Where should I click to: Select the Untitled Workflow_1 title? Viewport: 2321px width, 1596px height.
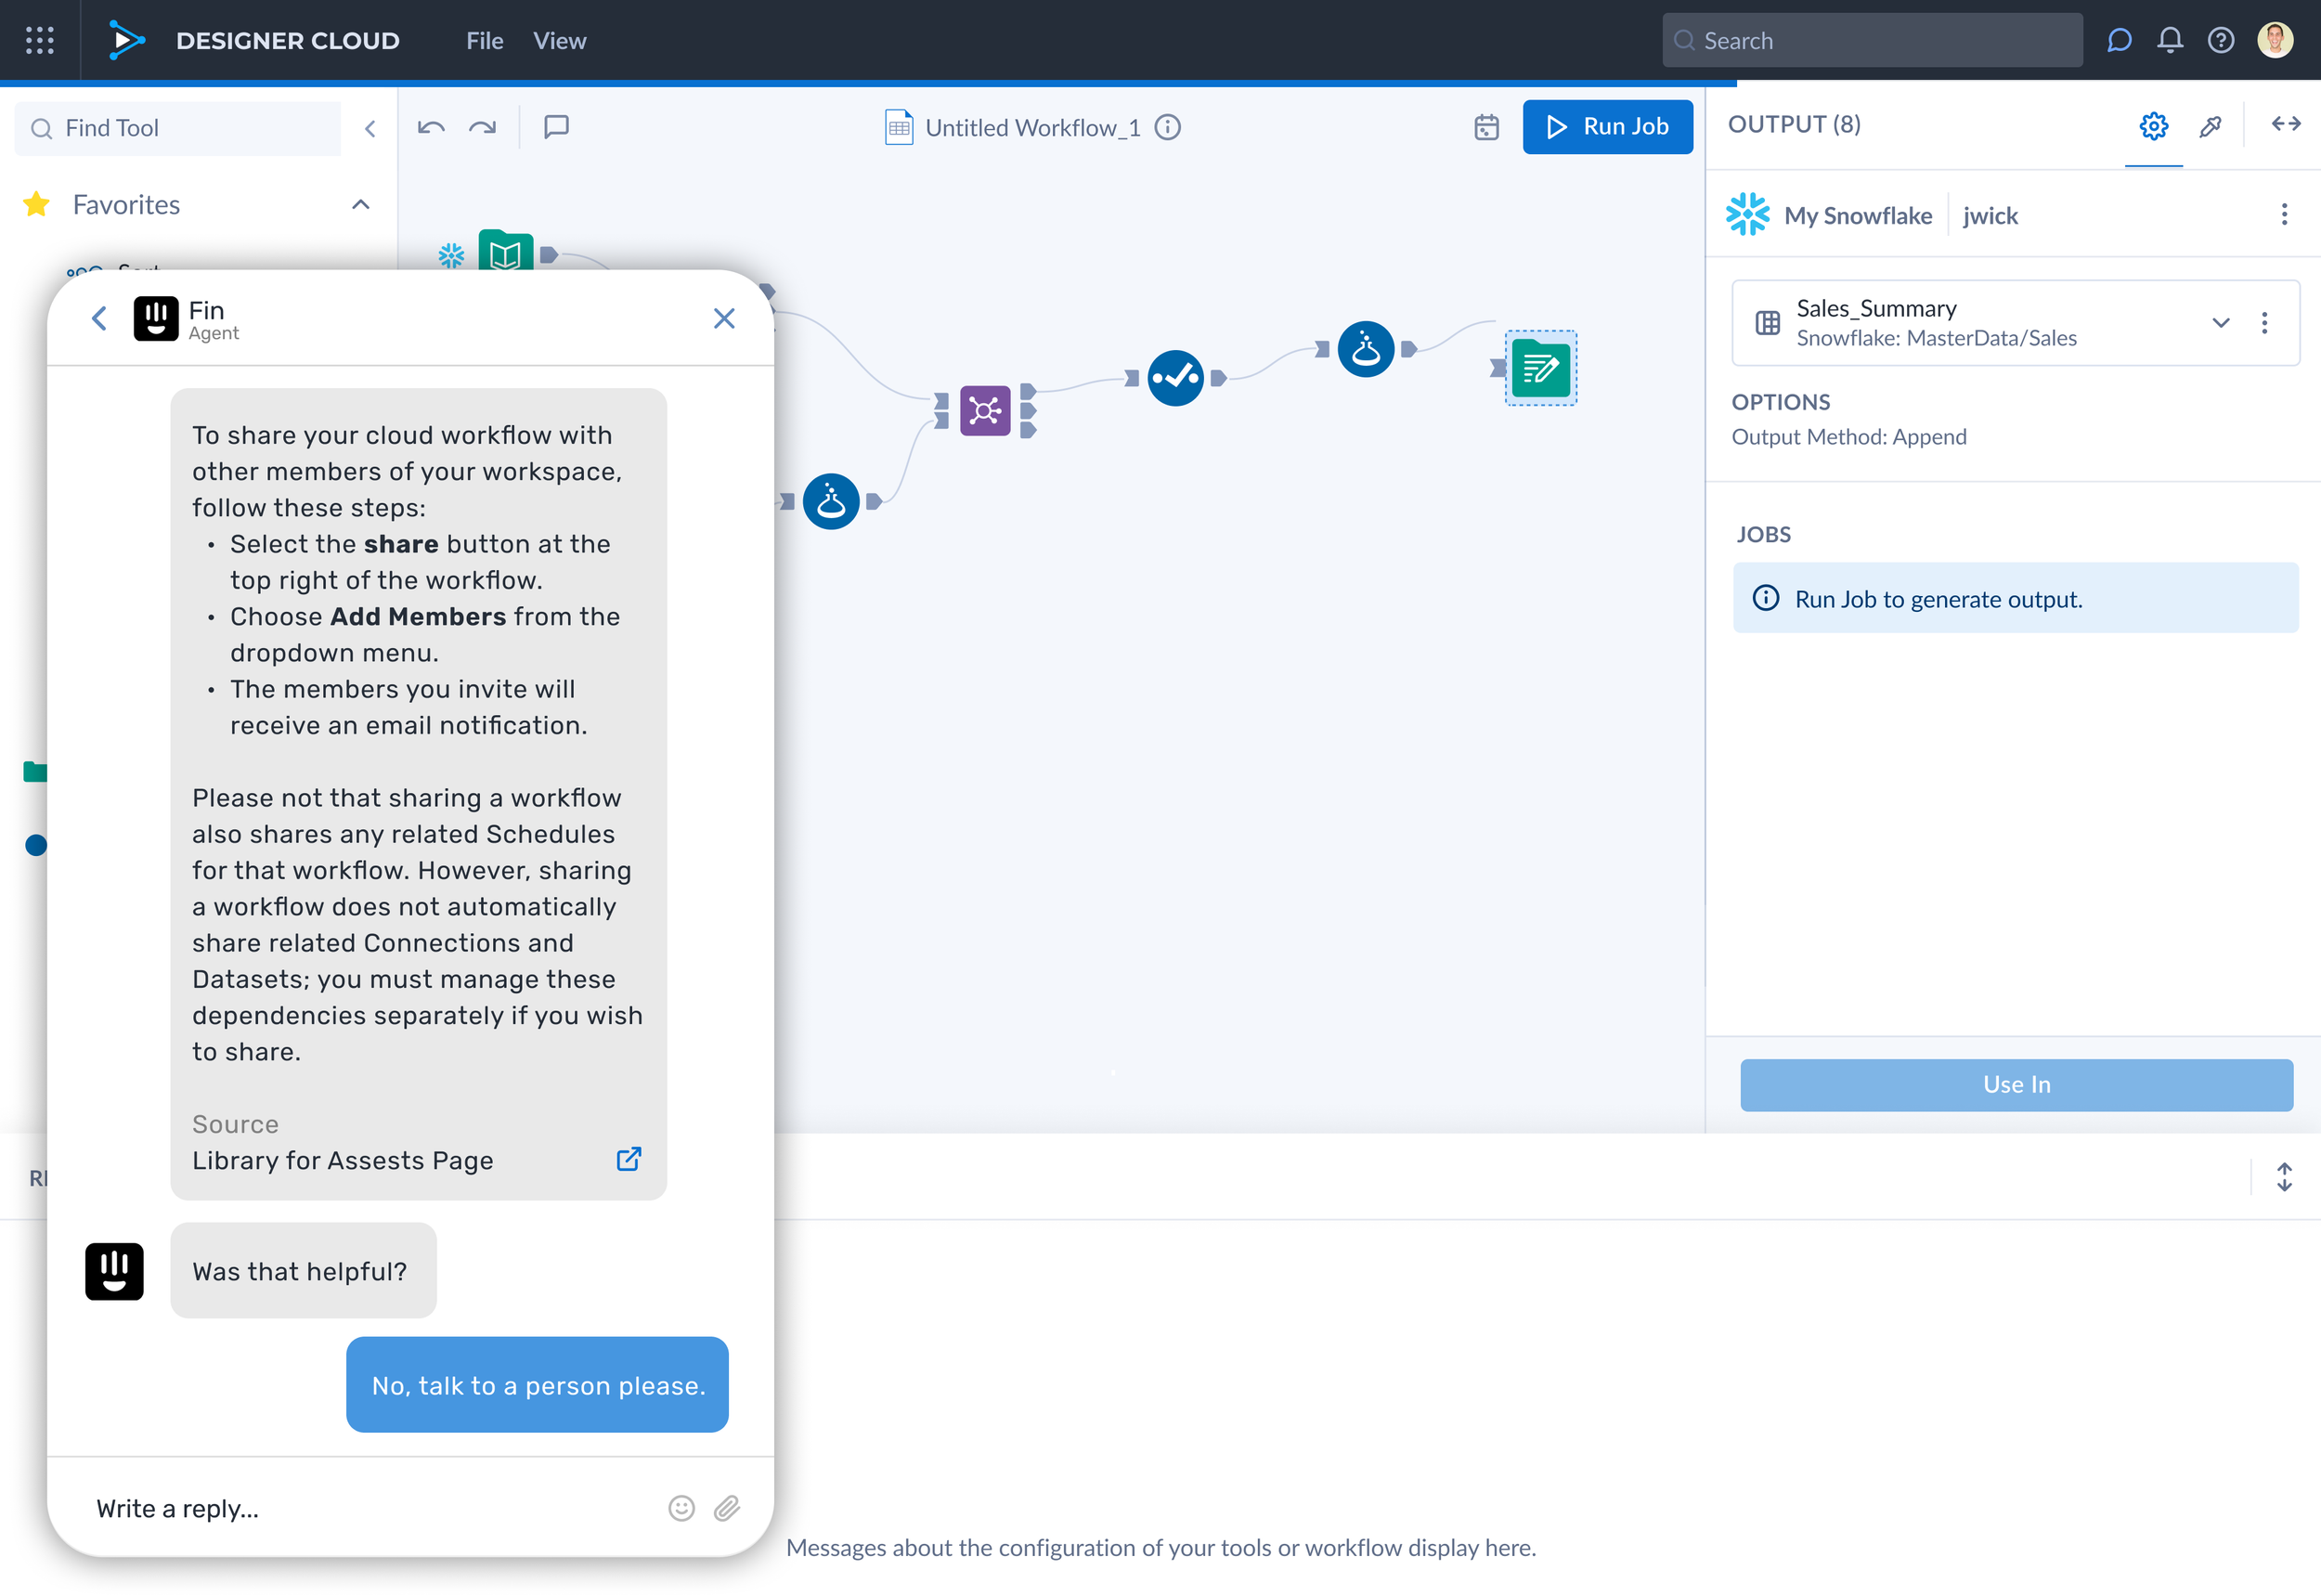tap(1032, 128)
